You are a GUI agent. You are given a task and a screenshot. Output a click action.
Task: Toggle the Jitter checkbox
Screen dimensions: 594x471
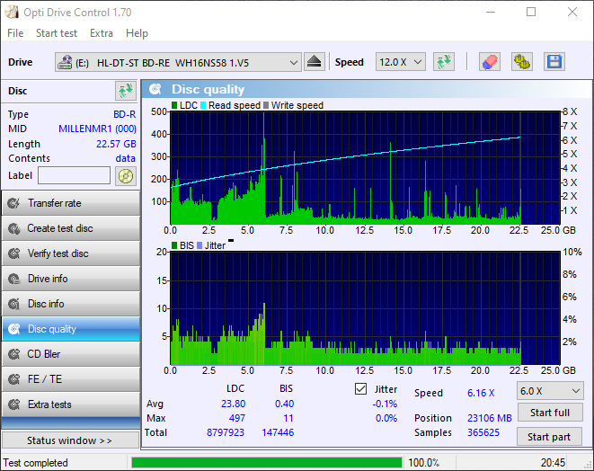click(361, 389)
